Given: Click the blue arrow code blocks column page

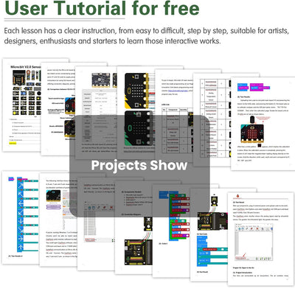Looking at the screenshot, I should pos(21,217).
